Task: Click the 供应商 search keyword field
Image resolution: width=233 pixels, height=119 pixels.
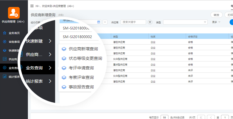Action: 133,22
